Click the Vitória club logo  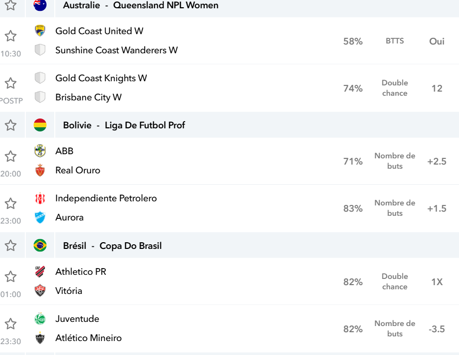40,290
